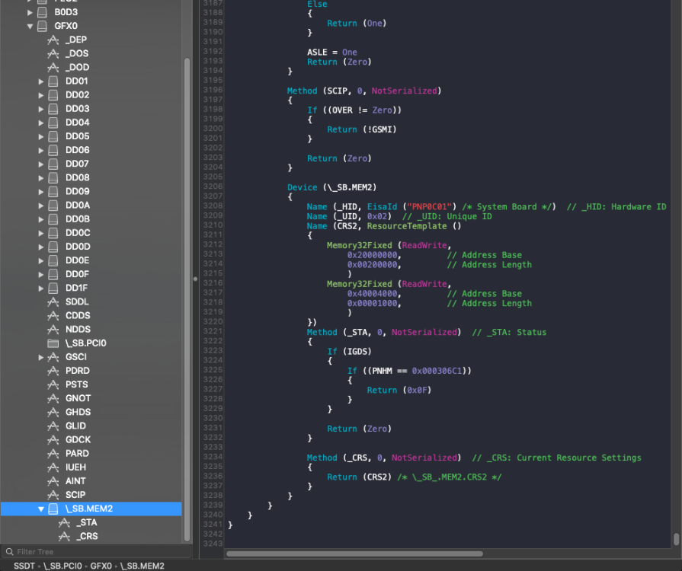The image size is (682, 571).
Task: Click the DD06 device icon
Action: 53,150
